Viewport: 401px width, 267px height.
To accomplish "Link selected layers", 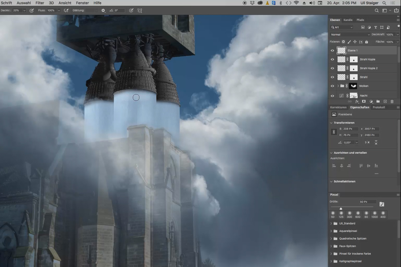I will tap(350, 101).
